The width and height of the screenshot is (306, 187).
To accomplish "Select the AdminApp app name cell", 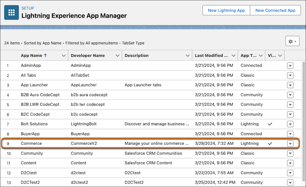I will [31, 66].
